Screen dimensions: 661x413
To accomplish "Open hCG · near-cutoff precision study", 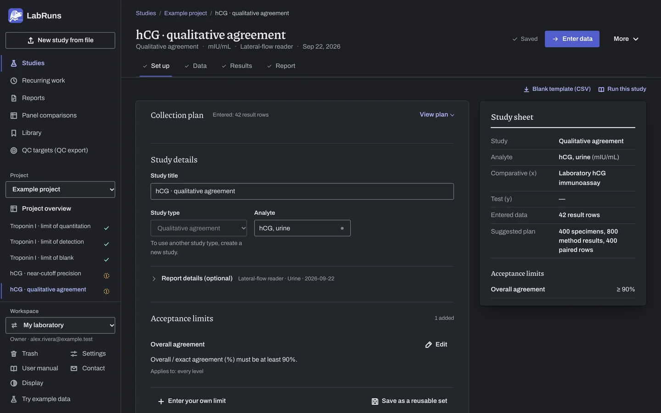I will [x=60, y=274].
